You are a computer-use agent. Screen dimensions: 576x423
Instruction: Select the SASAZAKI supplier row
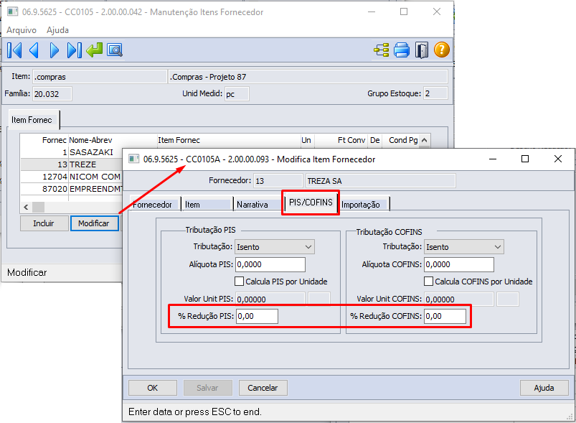pyautogui.click(x=72, y=152)
